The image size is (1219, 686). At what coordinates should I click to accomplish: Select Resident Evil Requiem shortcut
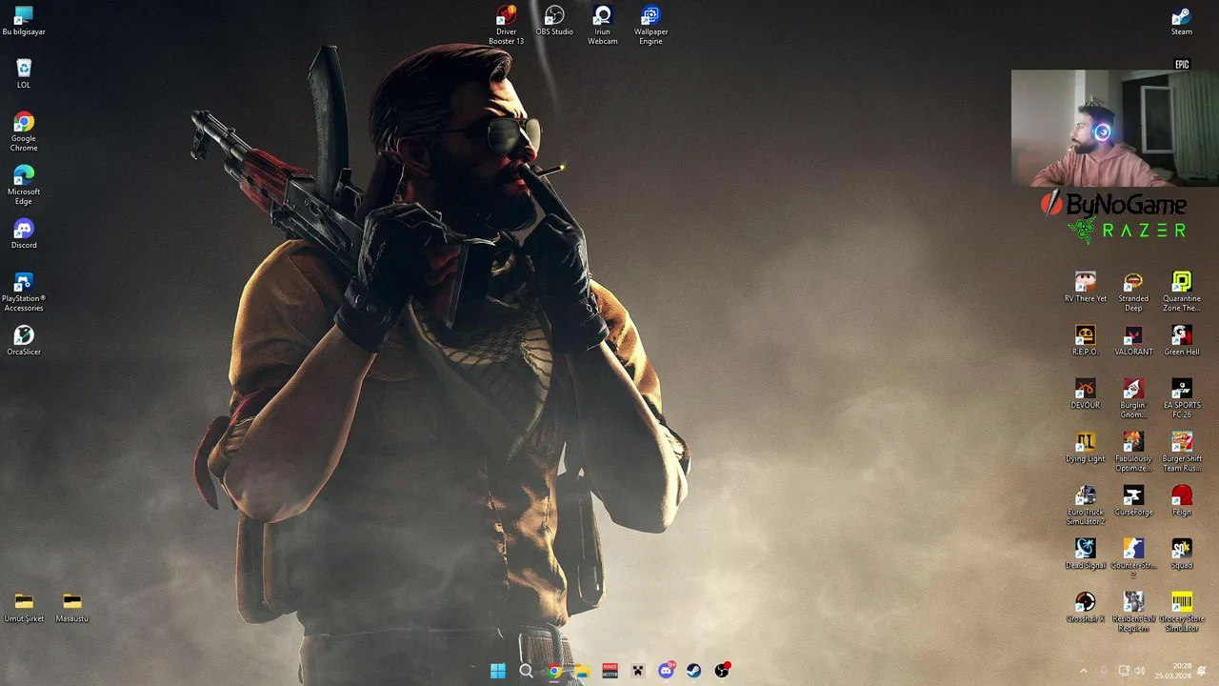point(1133,612)
